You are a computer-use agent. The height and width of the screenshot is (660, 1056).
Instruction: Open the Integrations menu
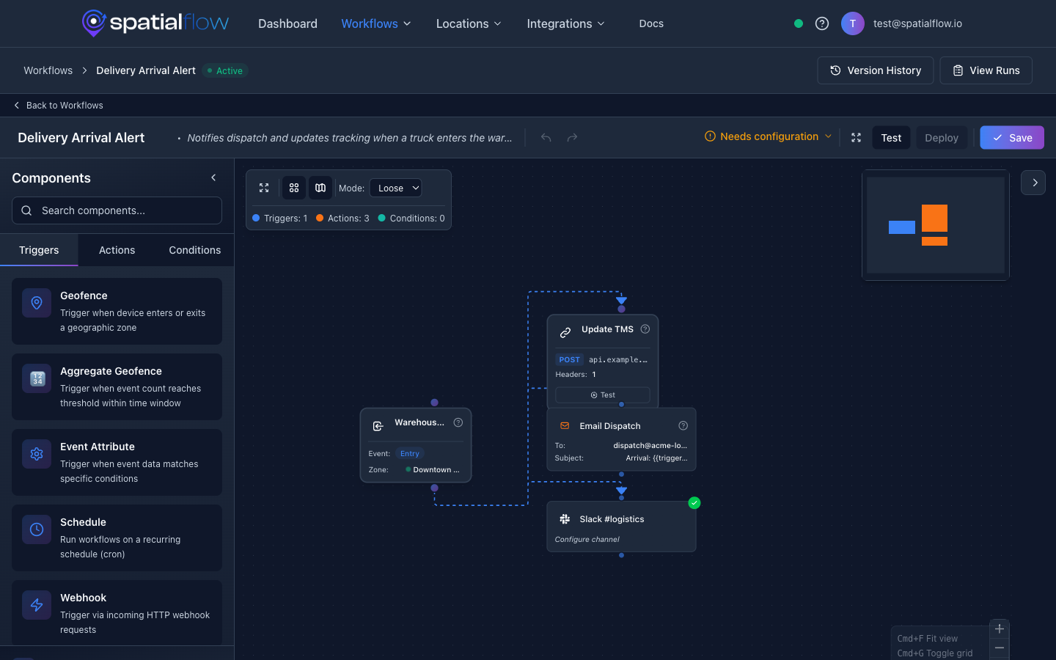[x=565, y=23]
